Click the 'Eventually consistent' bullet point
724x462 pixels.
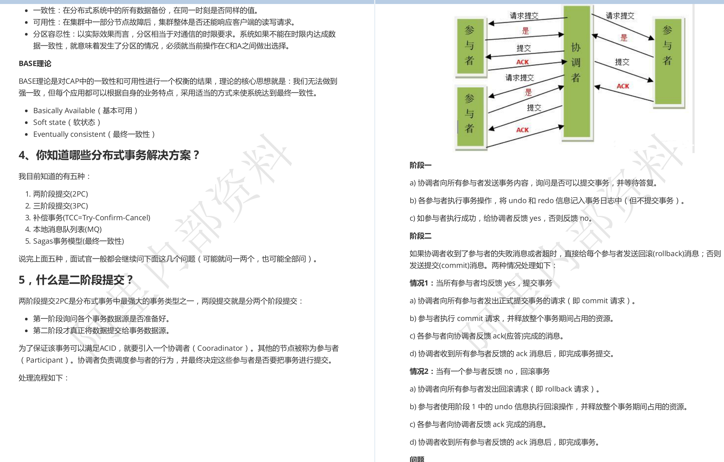click(x=94, y=134)
